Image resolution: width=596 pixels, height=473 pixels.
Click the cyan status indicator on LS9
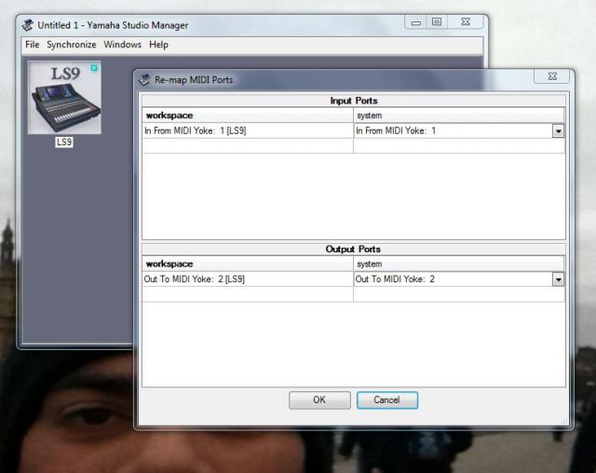point(94,68)
